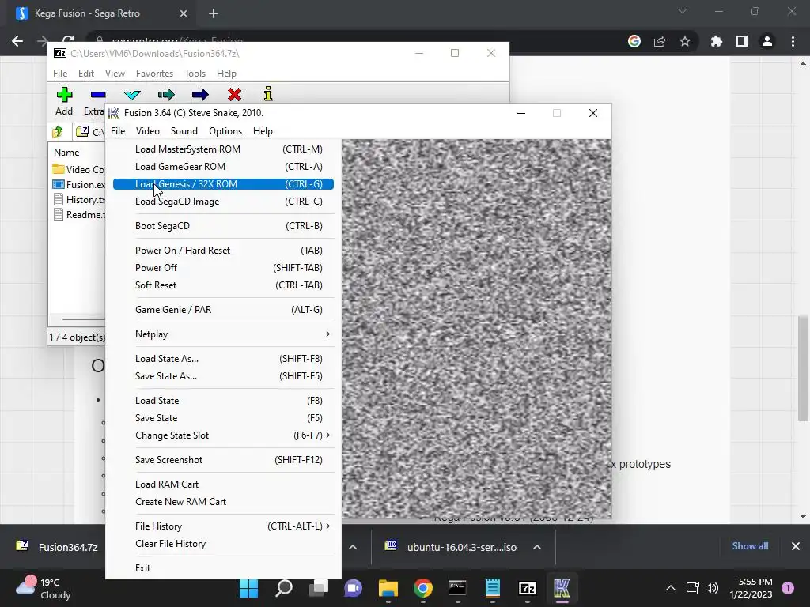Choose Exit in Fusion File menu
The image size is (810, 607).
[223, 568]
